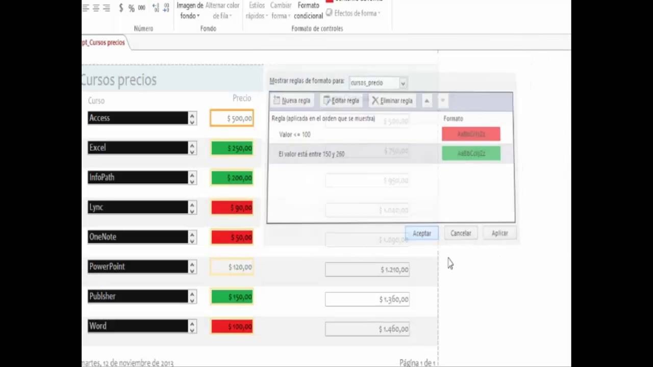Click Cancelar button
Image resolution: width=653 pixels, height=367 pixels.
point(461,233)
